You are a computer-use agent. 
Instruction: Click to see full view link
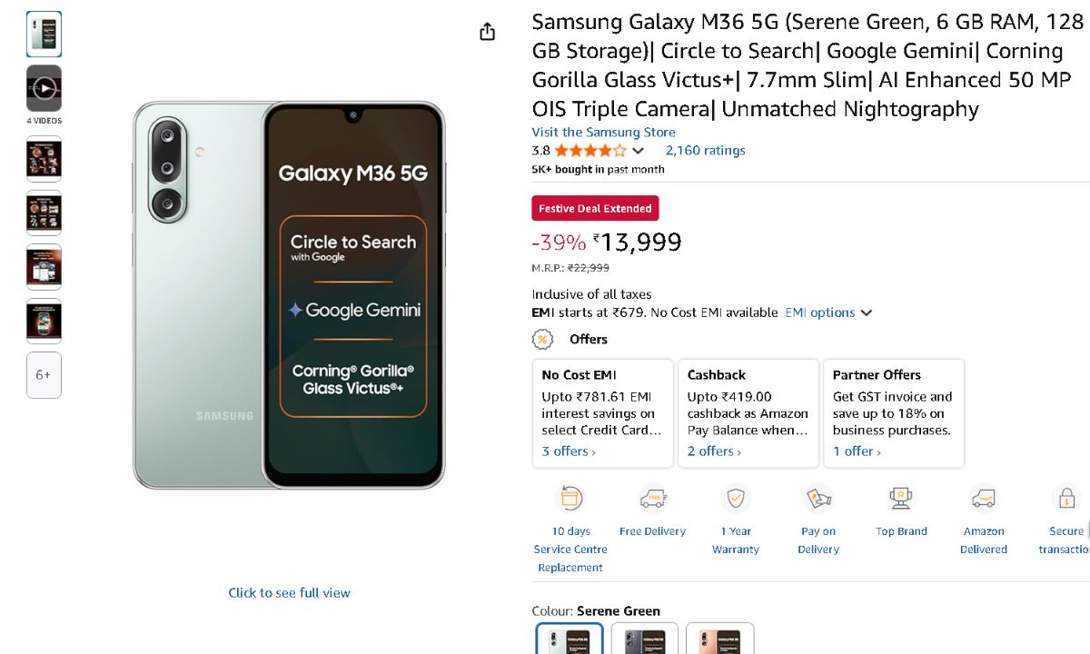[x=289, y=592]
